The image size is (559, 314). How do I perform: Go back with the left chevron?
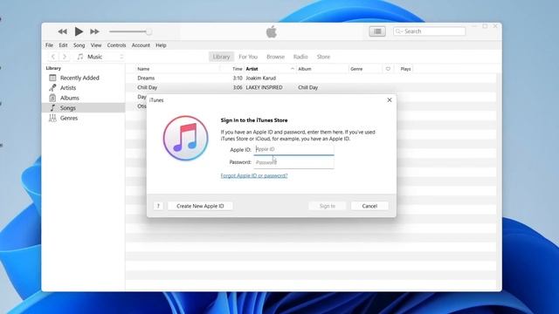tap(53, 57)
